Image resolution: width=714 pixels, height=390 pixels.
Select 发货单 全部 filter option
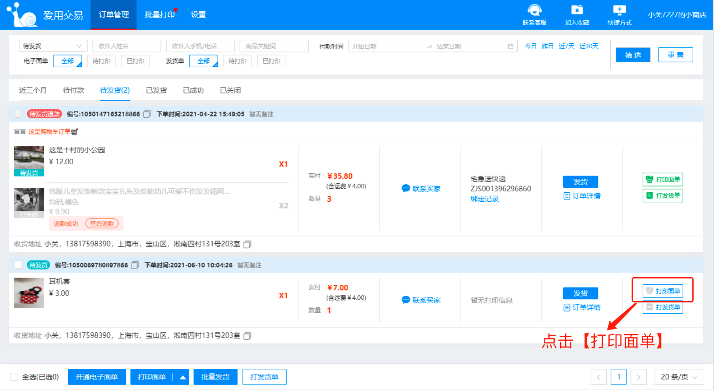[x=204, y=61]
